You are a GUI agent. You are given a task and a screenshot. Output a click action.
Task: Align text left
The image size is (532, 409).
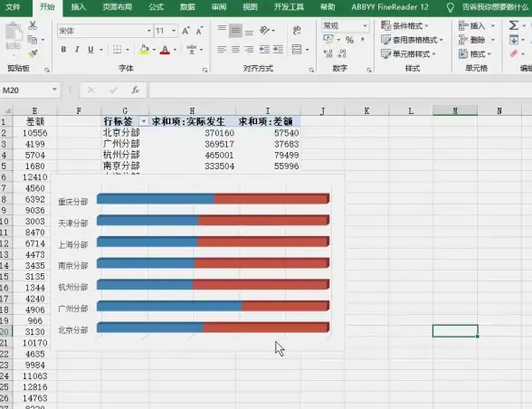(222, 50)
